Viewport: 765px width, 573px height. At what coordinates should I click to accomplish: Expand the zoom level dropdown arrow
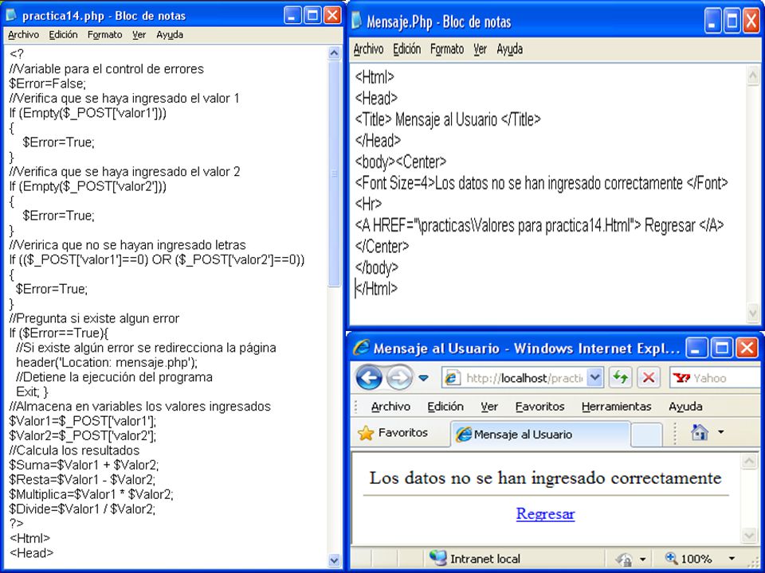(x=732, y=559)
